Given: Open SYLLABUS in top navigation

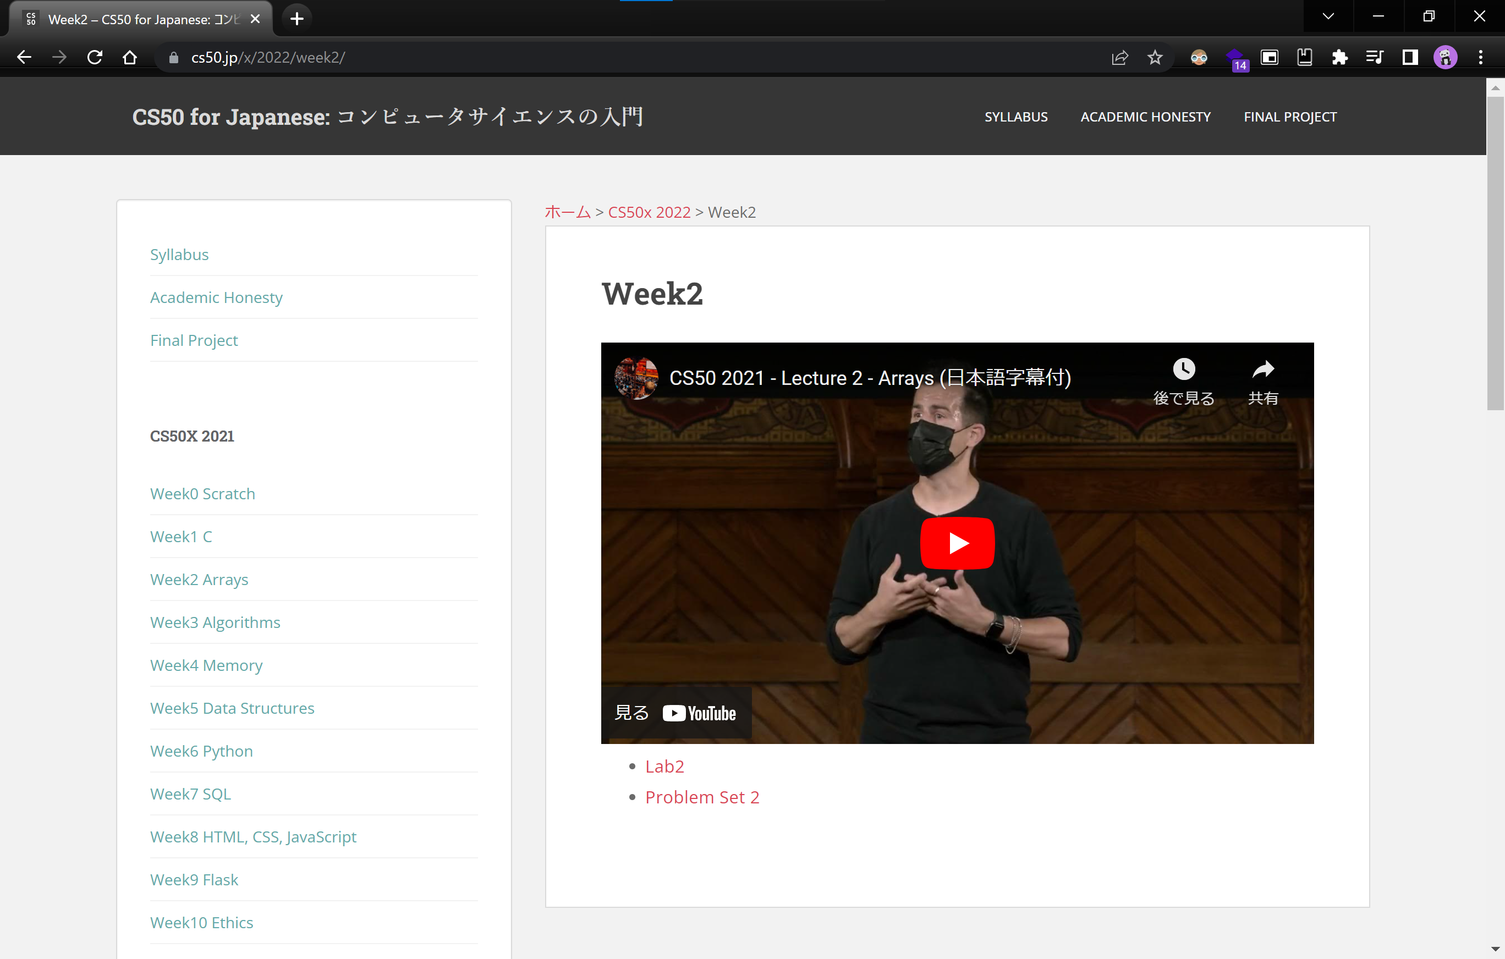Looking at the screenshot, I should 1015,117.
